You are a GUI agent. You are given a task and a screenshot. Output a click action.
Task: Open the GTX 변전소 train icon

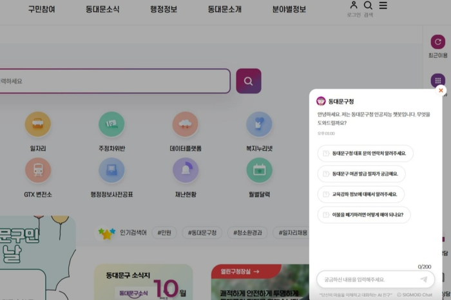click(38, 171)
